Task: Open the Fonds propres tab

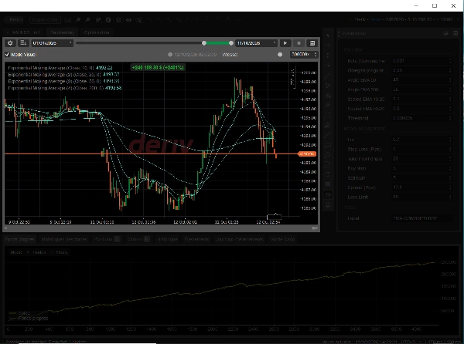Action: click(20, 239)
